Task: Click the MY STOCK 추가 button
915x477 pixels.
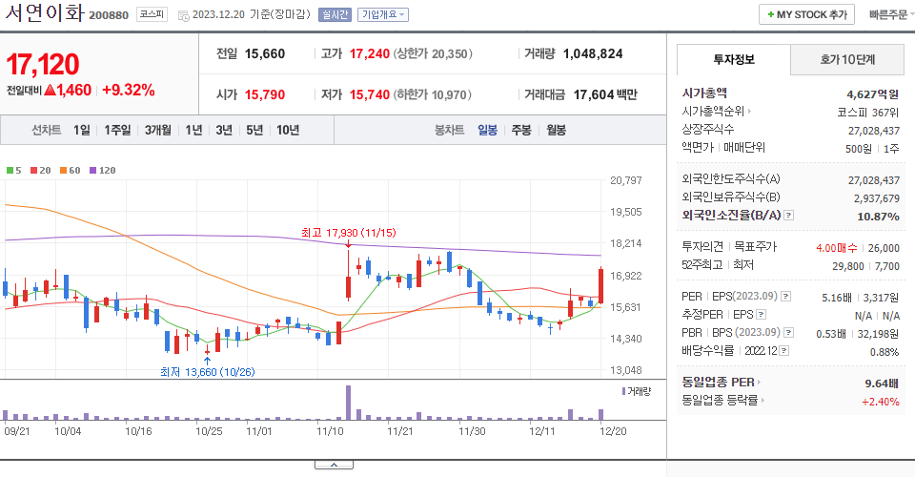Action: [x=806, y=14]
